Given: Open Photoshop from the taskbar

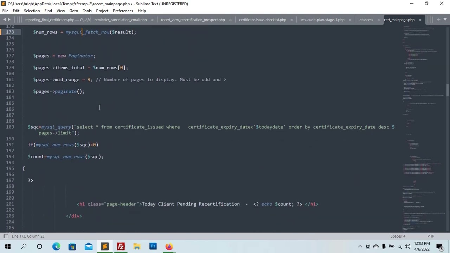Looking at the screenshot, I should tap(153, 246).
